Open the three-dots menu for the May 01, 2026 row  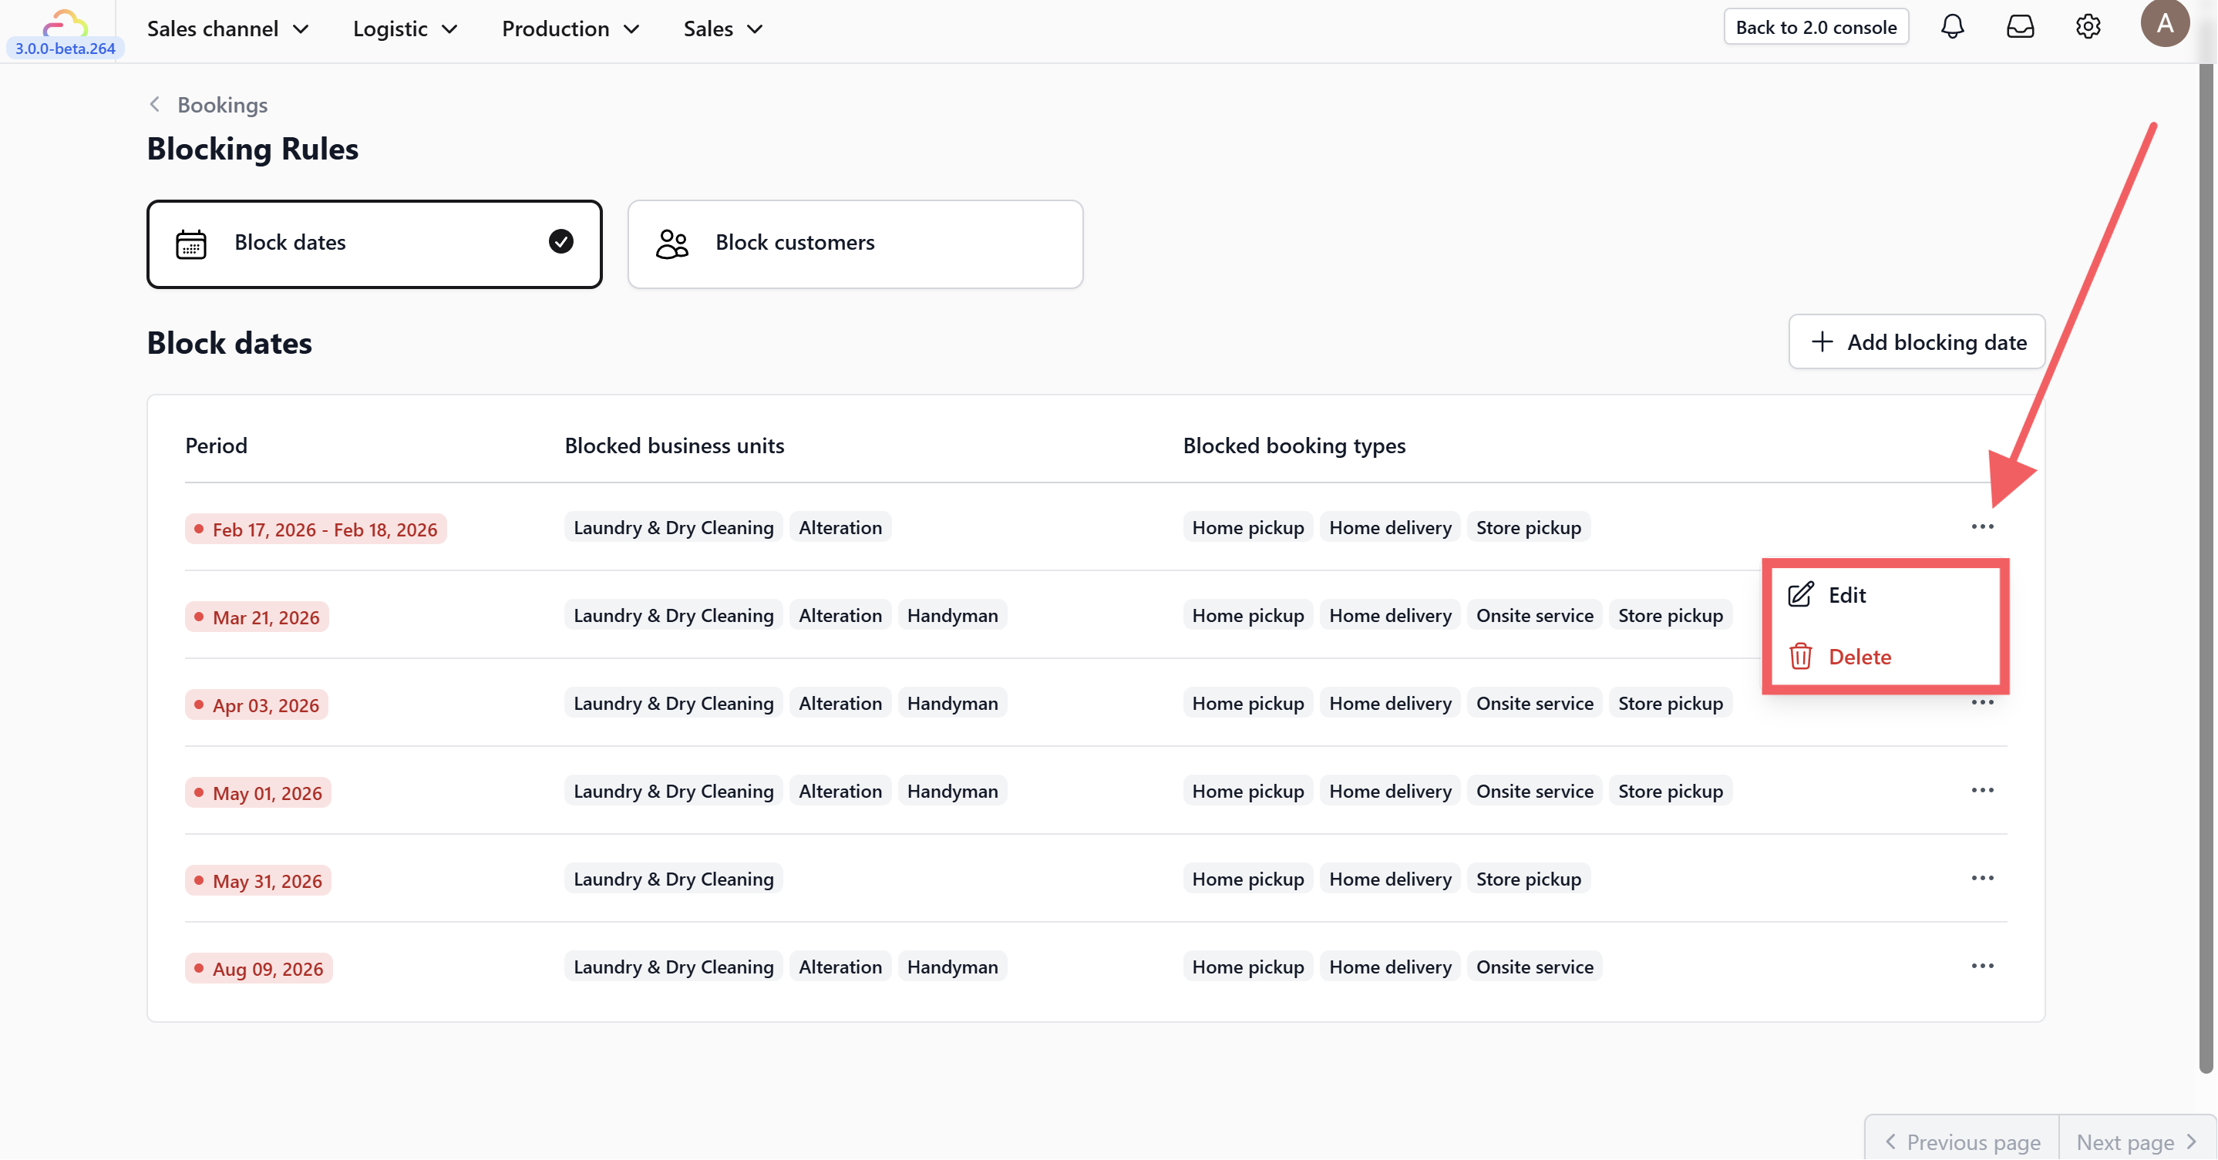point(1982,790)
